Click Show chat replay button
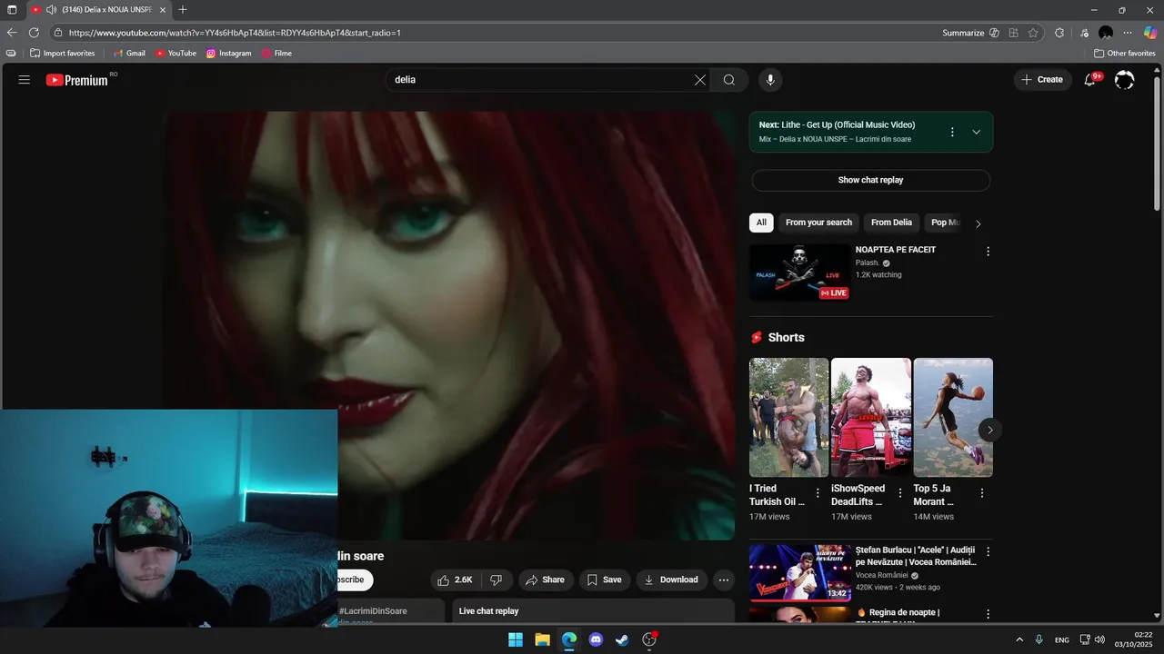The width and height of the screenshot is (1164, 654). point(870,180)
